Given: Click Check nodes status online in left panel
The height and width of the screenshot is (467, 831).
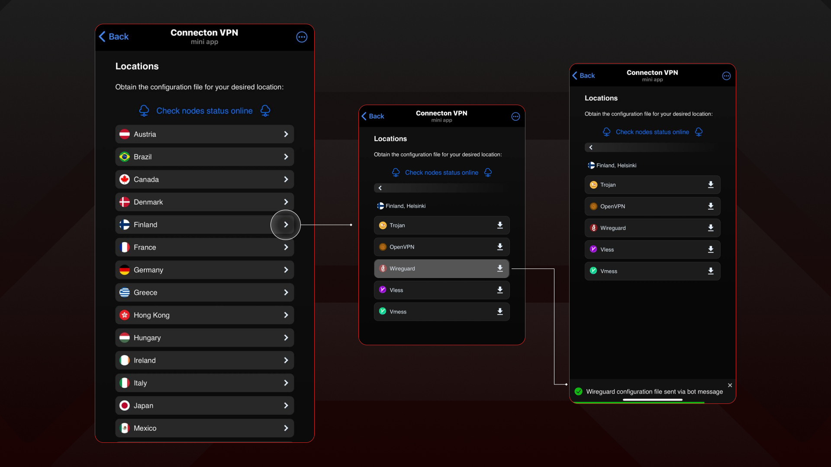Looking at the screenshot, I should (204, 111).
